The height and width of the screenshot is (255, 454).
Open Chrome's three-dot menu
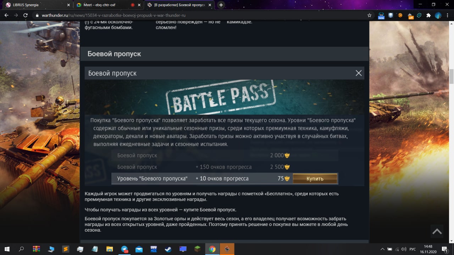point(447,15)
